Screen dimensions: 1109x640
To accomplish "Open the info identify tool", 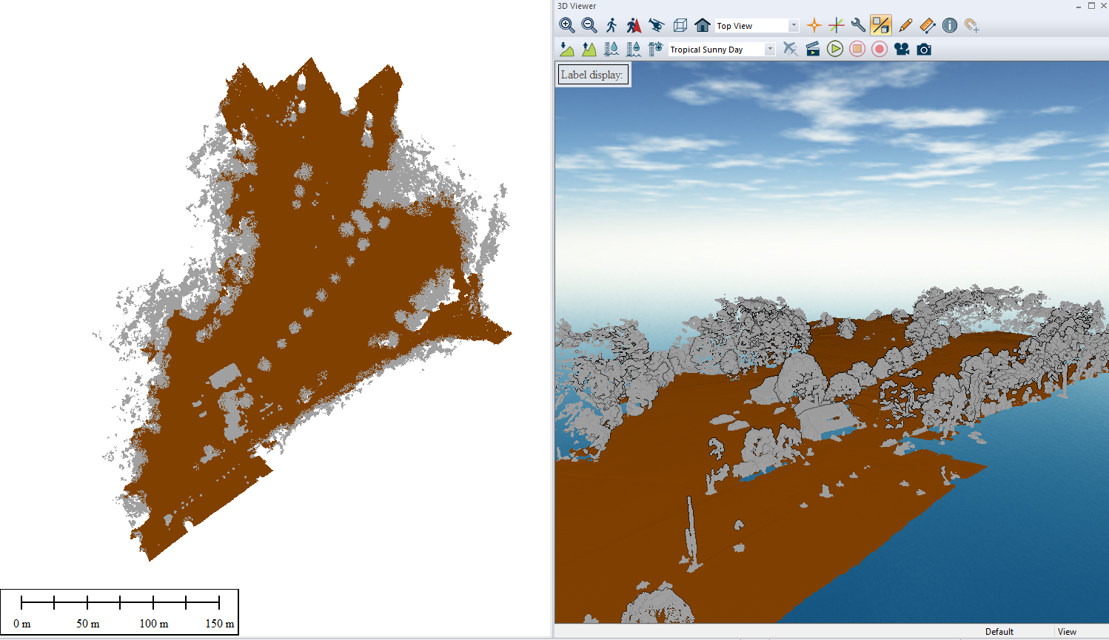I will [950, 26].
